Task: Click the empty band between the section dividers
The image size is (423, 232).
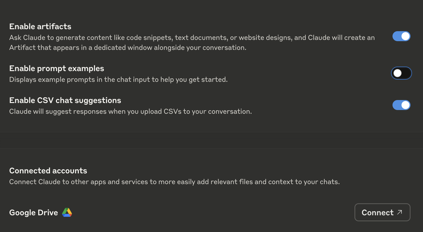Action: coord(211,140)
